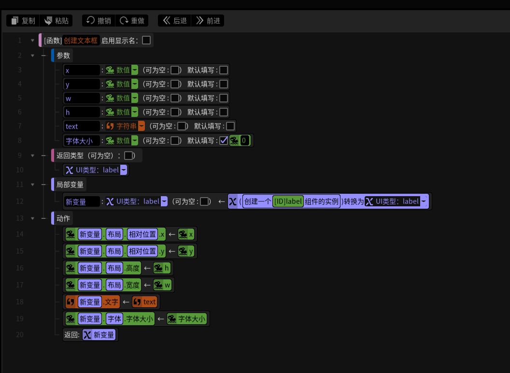Screen dimensions: 510x373
Task: Click the Forward (前进) navigation button
Action: click(208, 21)
